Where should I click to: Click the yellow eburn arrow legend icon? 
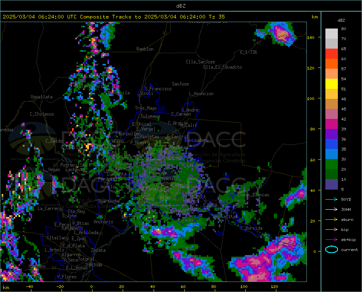coord(331,219)
